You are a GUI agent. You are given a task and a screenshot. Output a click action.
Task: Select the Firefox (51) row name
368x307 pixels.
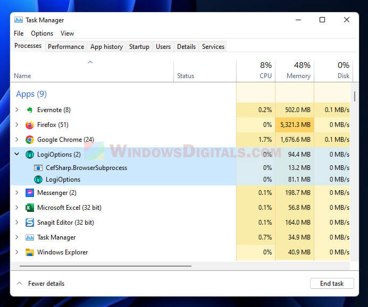click(53, 125)
